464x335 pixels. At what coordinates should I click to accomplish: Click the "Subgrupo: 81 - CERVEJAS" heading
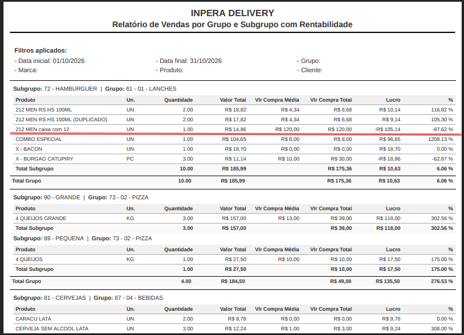[50, 298]
